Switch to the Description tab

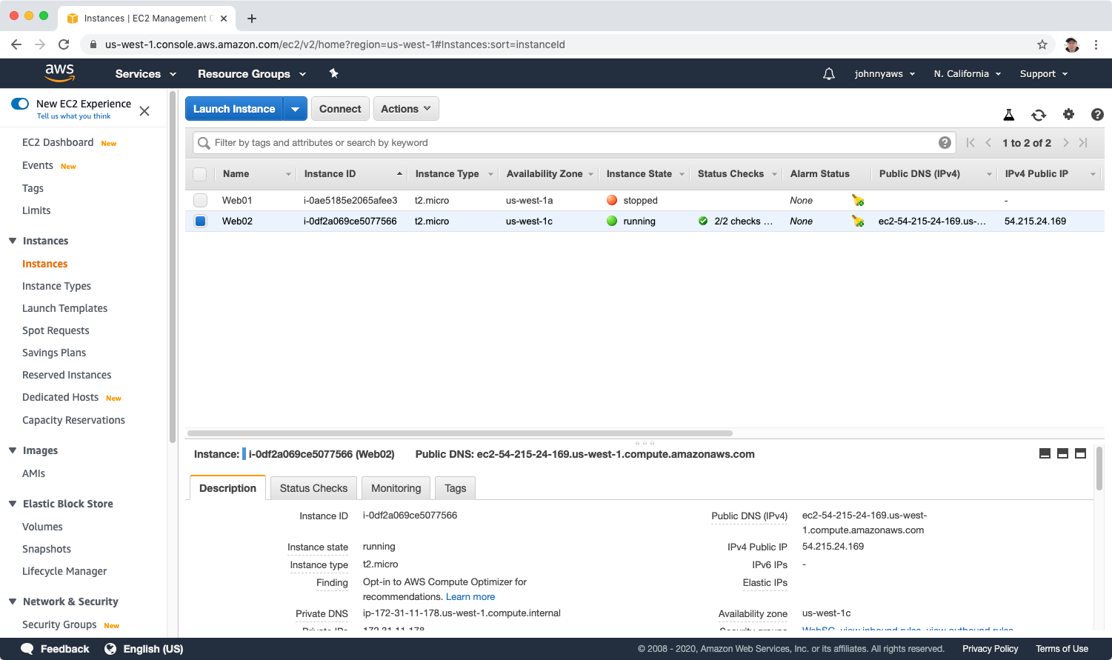(227, 488)
